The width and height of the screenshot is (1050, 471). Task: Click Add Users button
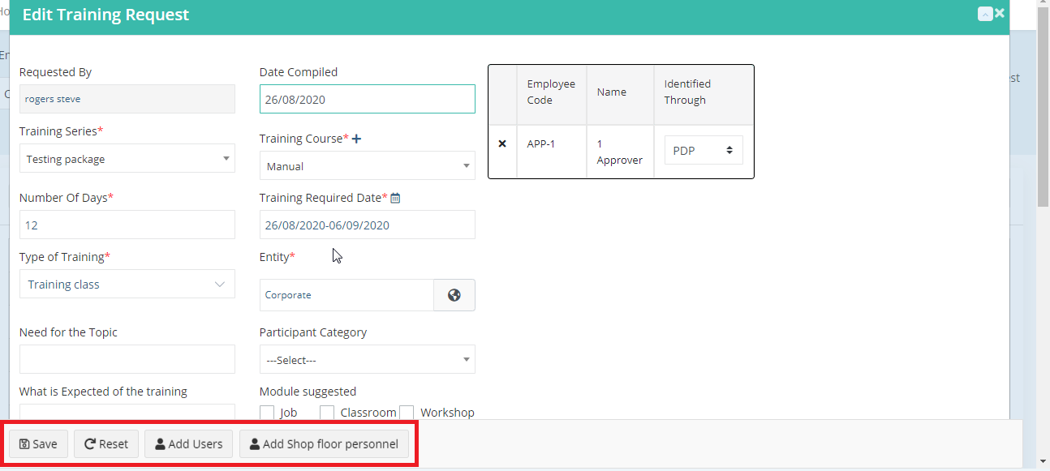point(189,444)
